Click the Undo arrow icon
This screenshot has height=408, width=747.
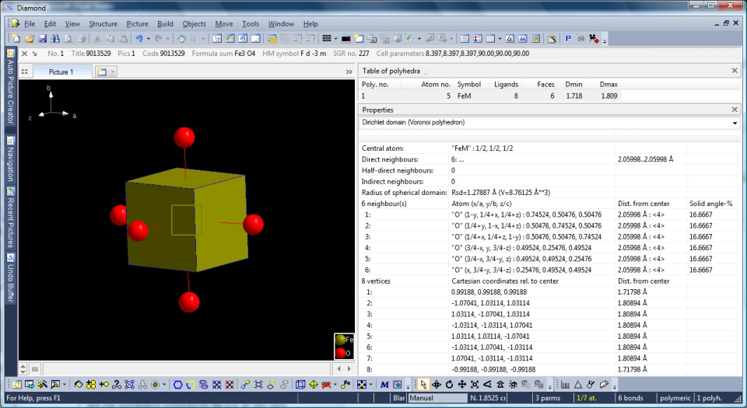click(x=139, y=38)
